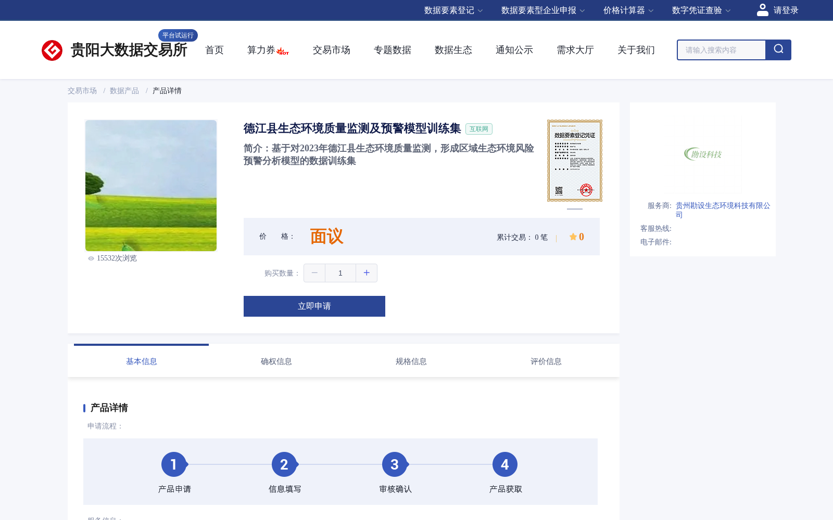Expand the 数字凭证查验 dropdown
833x520 pixels.
[x=701, y=10]
